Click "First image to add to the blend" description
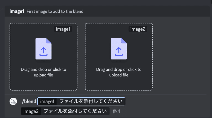The width and height of the screenshot is (212, 118). pos(55,11)
